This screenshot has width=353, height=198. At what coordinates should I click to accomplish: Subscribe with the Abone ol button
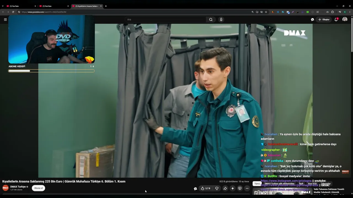tap(39, 188)
